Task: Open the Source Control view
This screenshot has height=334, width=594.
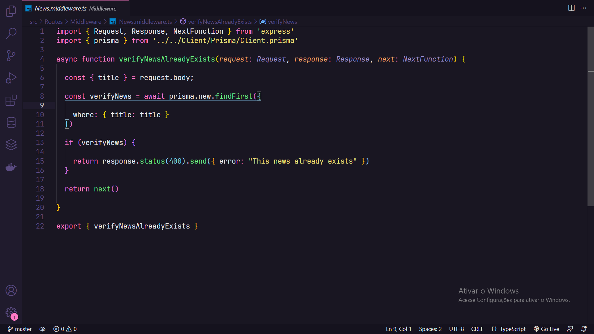Action: point(11,56)
